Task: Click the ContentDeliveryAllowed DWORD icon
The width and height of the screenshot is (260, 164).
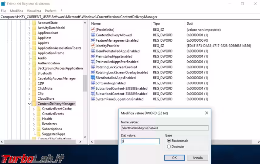Action: pyautogui.click(x=93, y=35)
